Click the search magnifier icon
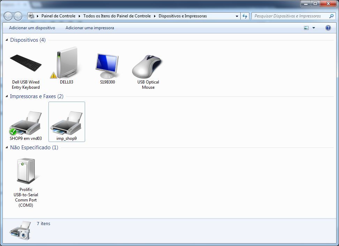Image resolution: width=339 pixels, height=246 pixels. click(x=331, y=16)
